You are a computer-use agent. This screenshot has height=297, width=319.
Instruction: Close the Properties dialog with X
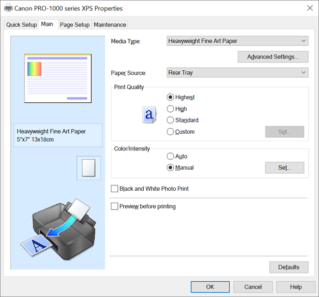click(x=310, y=8)
